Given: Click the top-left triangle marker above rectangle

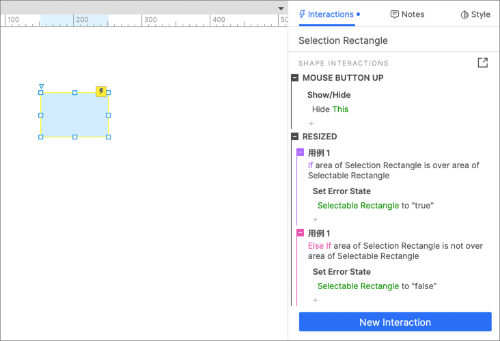Looking at the screenshot, I should coord(42,87).
